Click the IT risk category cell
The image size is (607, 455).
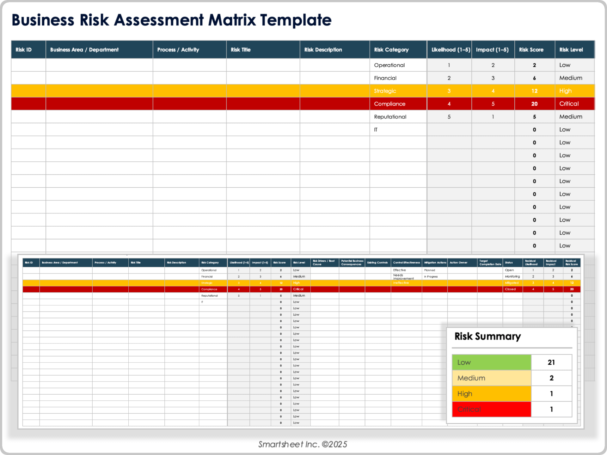376,130
